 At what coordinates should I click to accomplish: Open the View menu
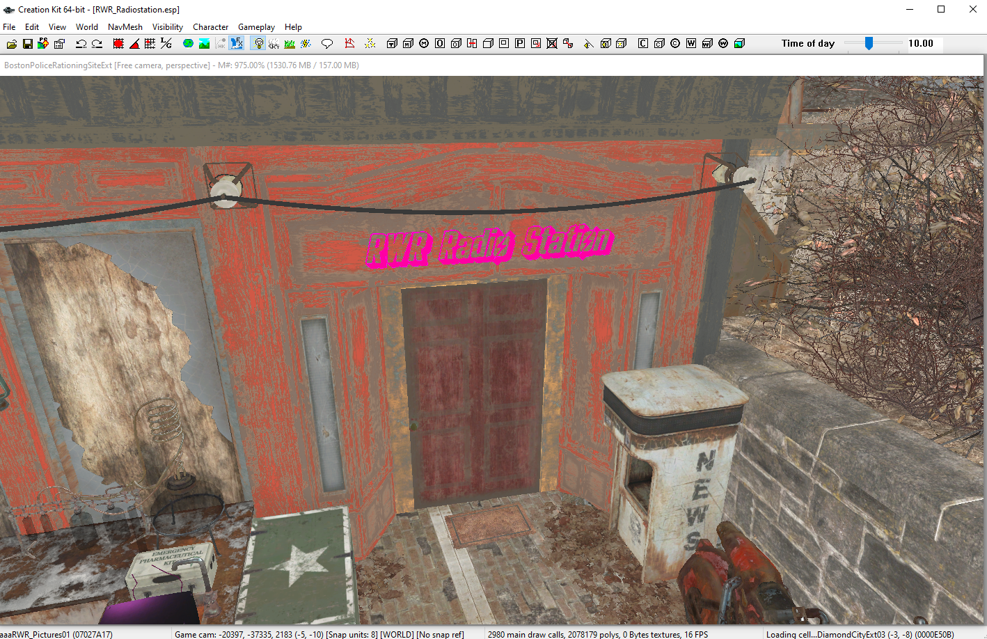[x=58, y=27]
